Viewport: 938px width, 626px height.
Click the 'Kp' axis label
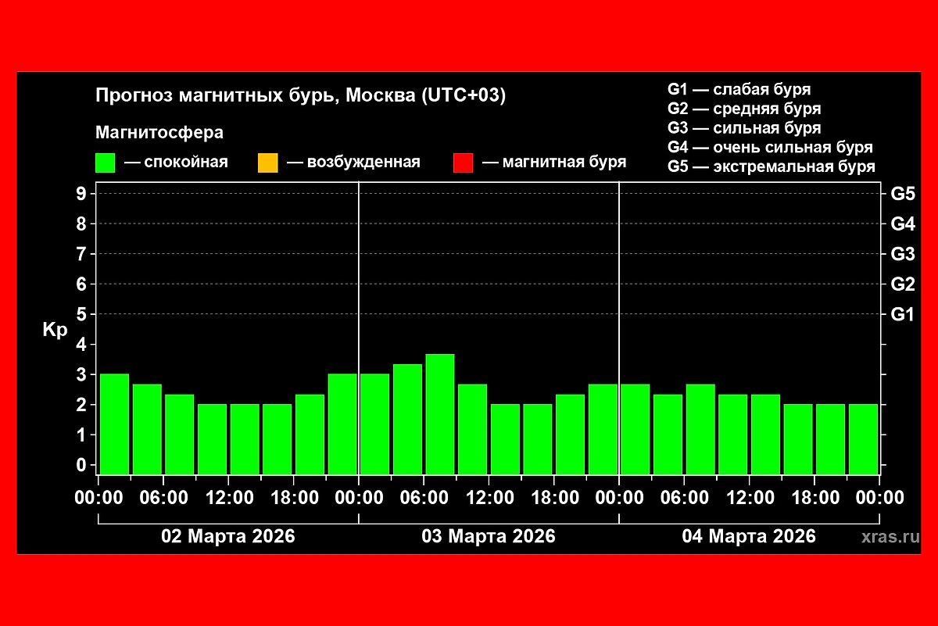click(55, 330)
